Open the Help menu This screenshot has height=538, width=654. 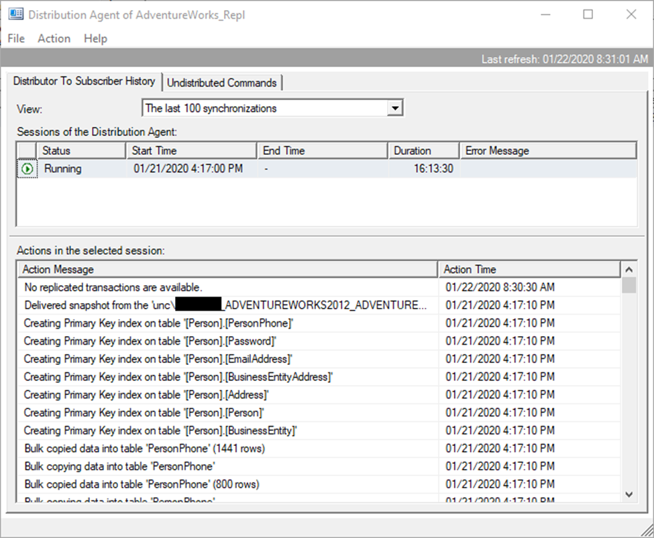(x=95, y=38)
